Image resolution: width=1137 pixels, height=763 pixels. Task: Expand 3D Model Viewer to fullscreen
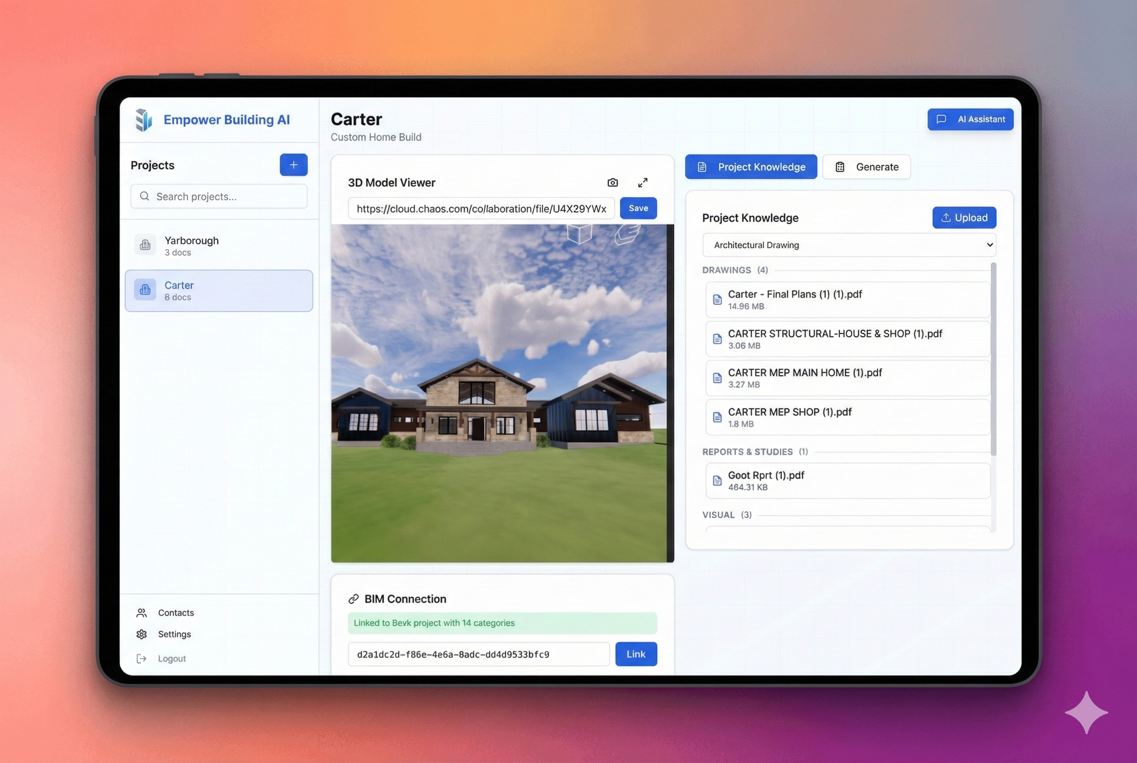[643, 183]
